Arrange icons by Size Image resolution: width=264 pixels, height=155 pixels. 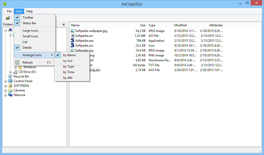[x=72, y=61]
